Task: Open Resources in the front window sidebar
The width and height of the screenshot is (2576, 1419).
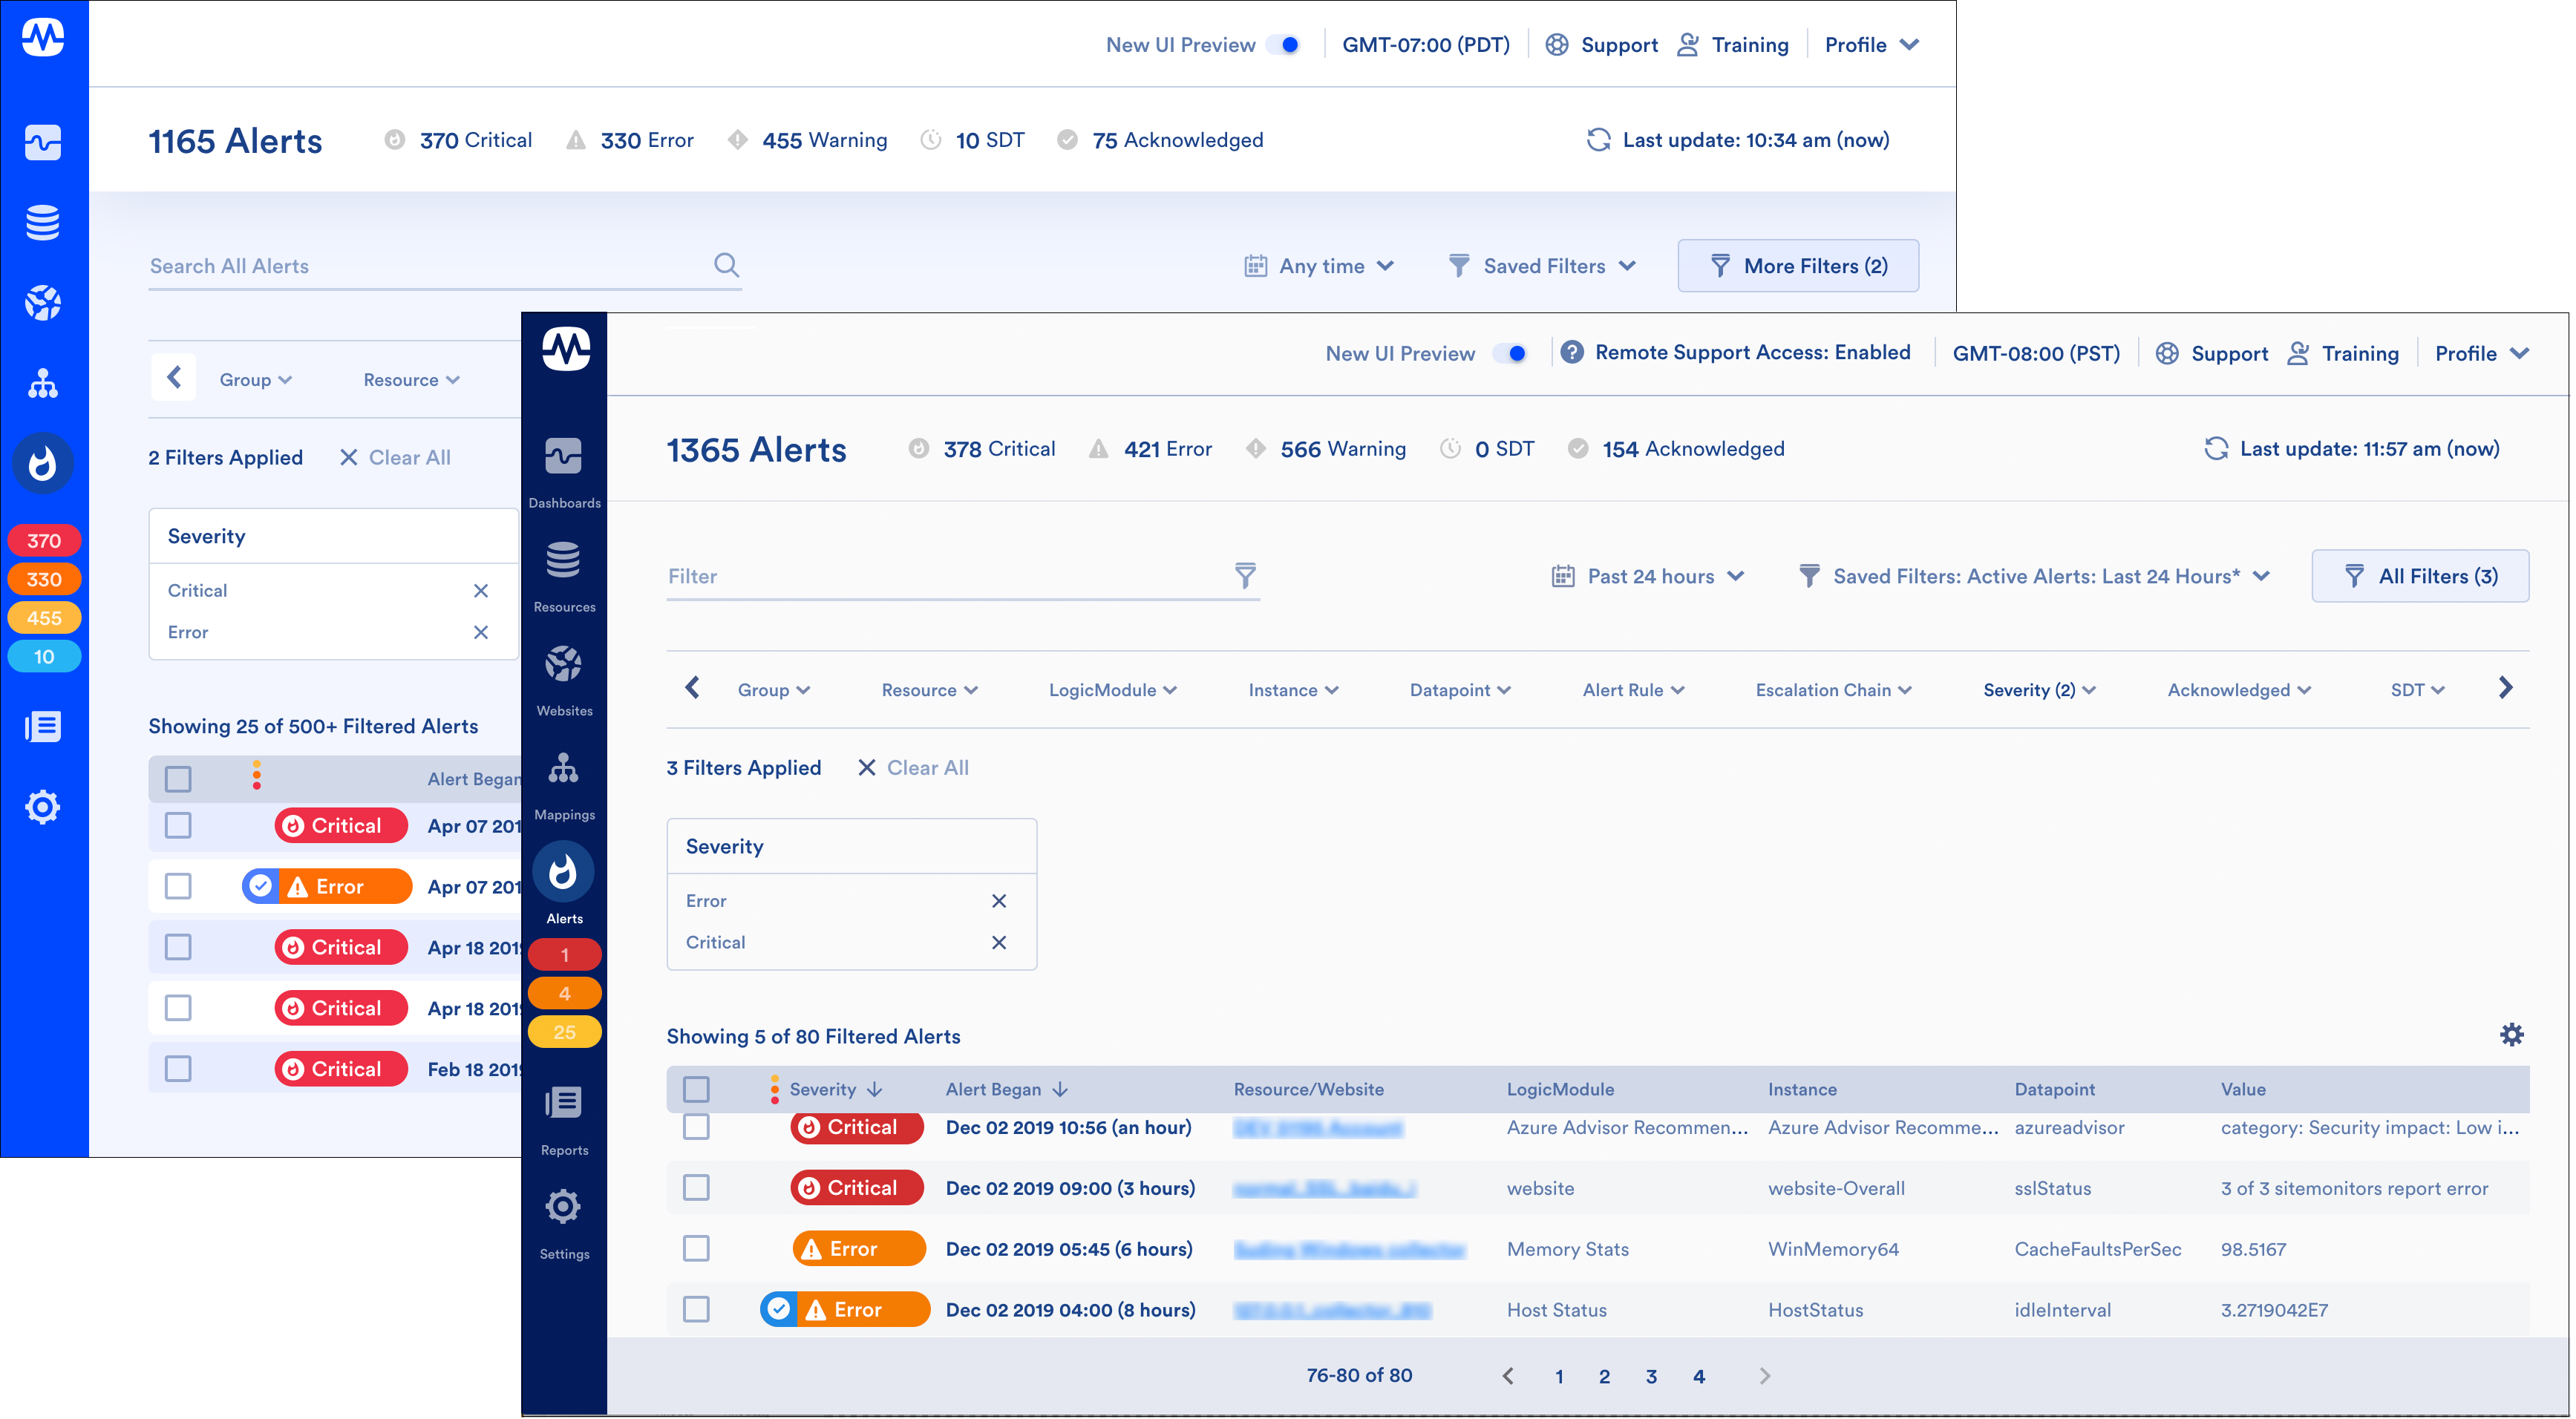Action: coord(564,576)
